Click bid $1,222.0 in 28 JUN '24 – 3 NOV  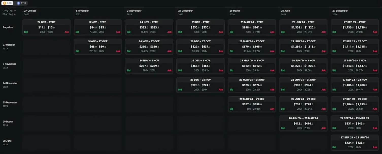point(296,66)
